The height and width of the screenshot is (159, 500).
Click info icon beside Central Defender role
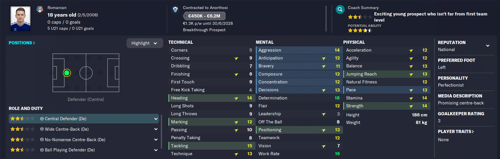point(42,119)
